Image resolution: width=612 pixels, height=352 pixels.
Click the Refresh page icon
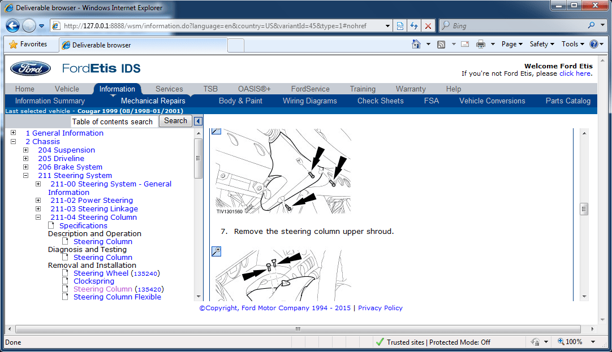413,26
